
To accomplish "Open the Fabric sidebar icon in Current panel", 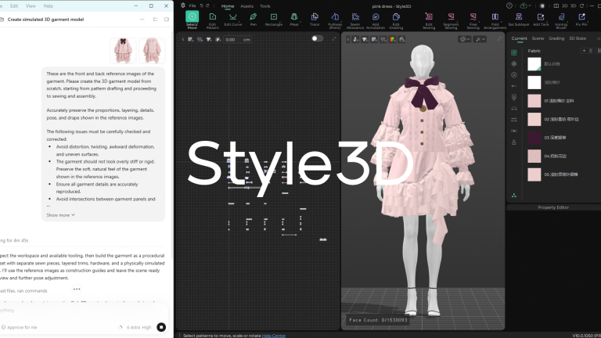I will (x=514, y=52).
